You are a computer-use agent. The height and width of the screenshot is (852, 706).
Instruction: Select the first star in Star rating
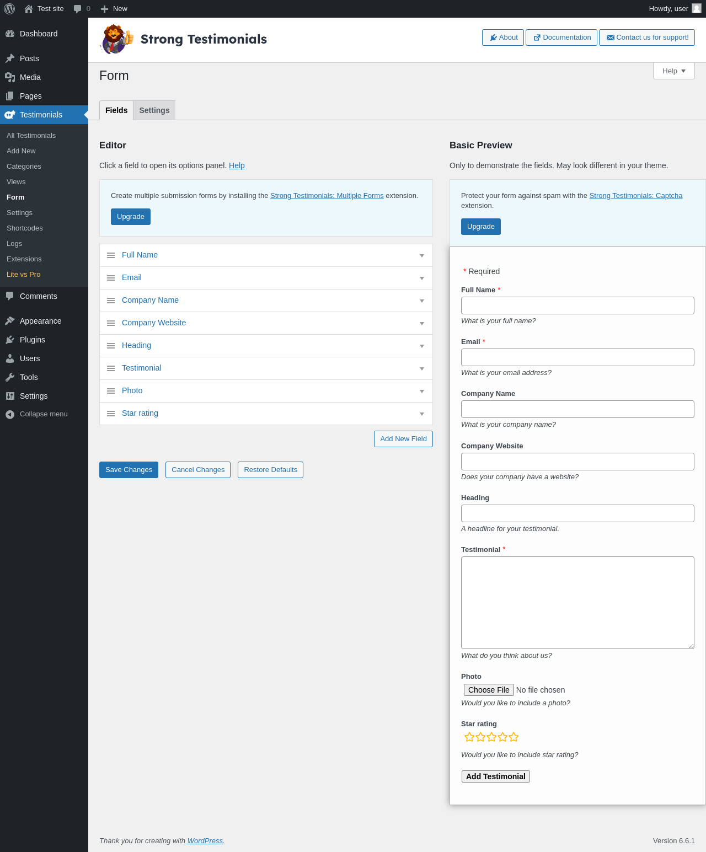pyautogui.click(x=469, y=737)
